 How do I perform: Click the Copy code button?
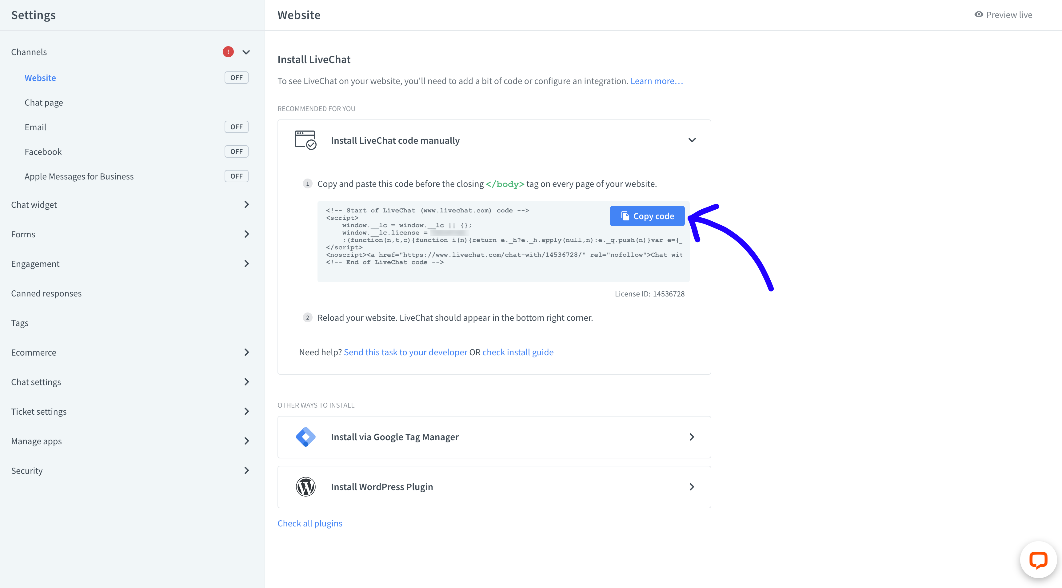tap(647, 215)
